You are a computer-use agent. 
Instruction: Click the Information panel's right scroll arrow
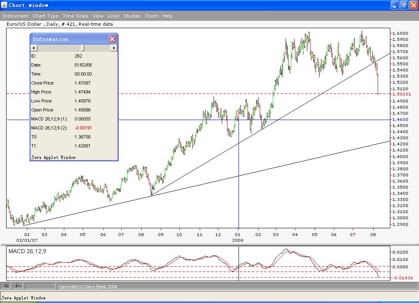point(114,48)
